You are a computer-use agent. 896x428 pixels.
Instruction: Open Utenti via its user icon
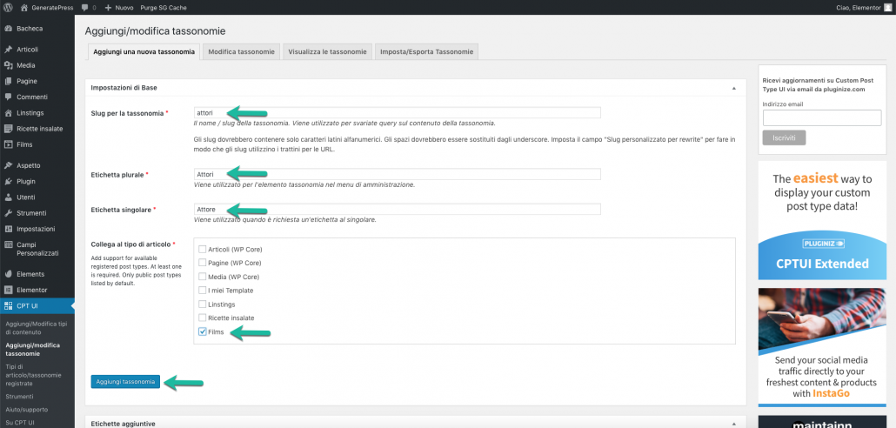click(x=8, y=197)
